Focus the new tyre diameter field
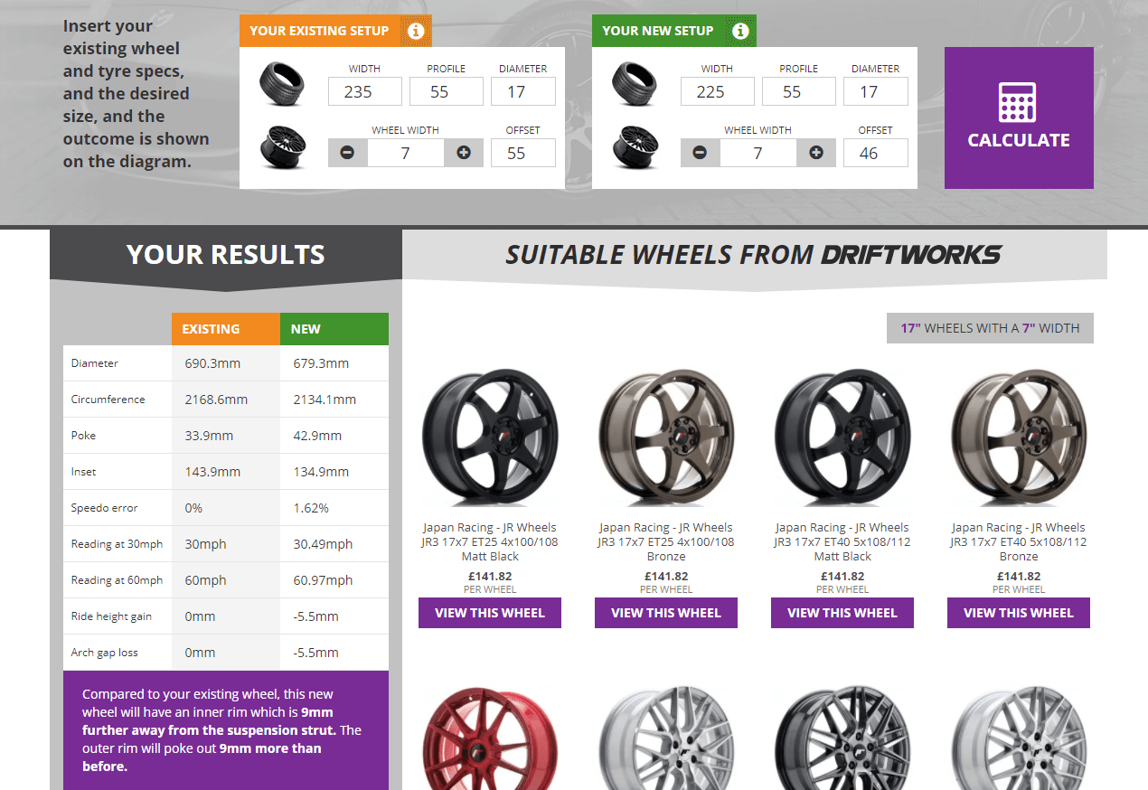1148x790 pixels. (x=876, y=91)
